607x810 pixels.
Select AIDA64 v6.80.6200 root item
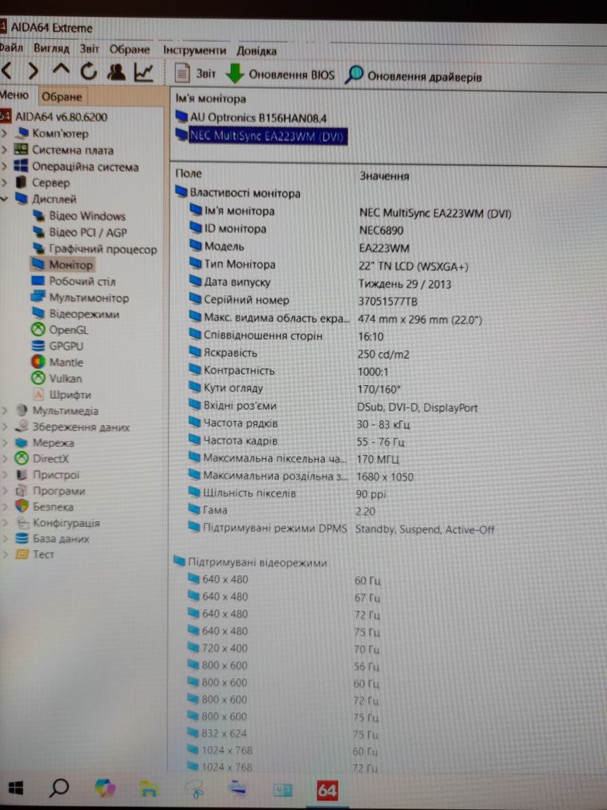pos(61,117)
